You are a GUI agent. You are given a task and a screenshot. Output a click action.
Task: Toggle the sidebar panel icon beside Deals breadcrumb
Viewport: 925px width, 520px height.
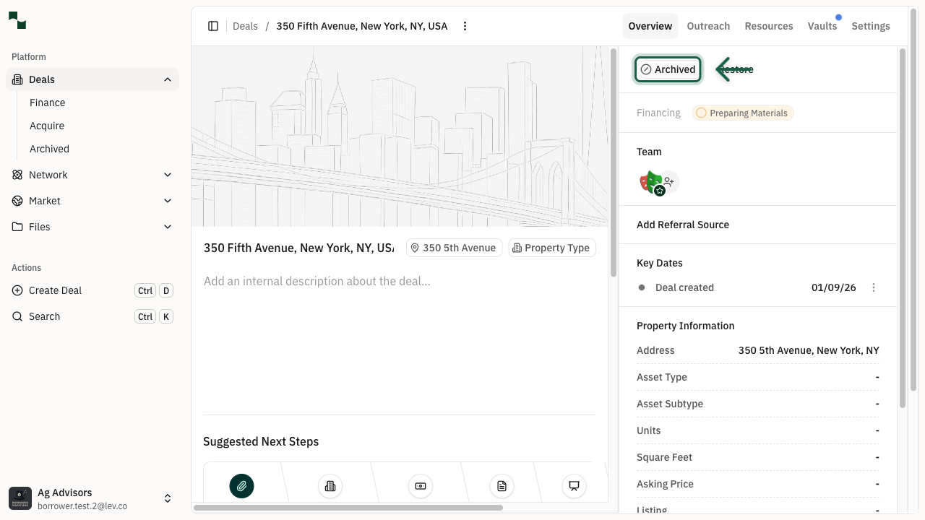[213, 26]
